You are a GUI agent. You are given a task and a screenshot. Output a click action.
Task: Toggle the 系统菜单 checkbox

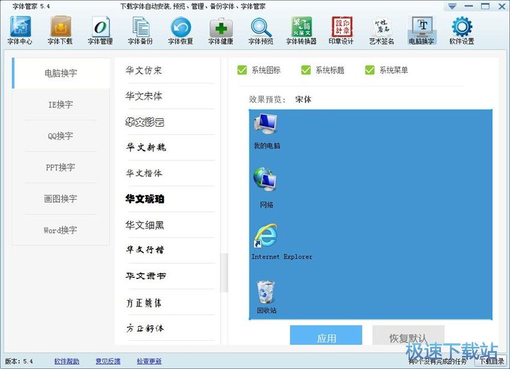pos(370,70)
